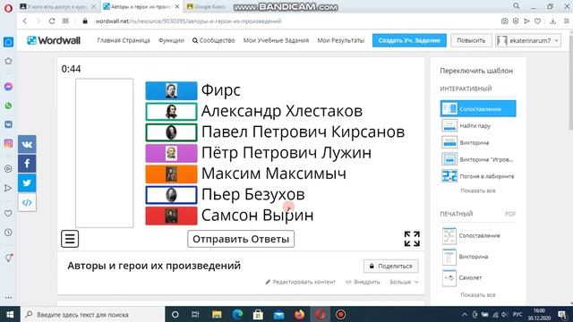Viewport: 573px width, 322px height.
Task: Click the Windows taskbar search field
Action: (x=92, y=314)
